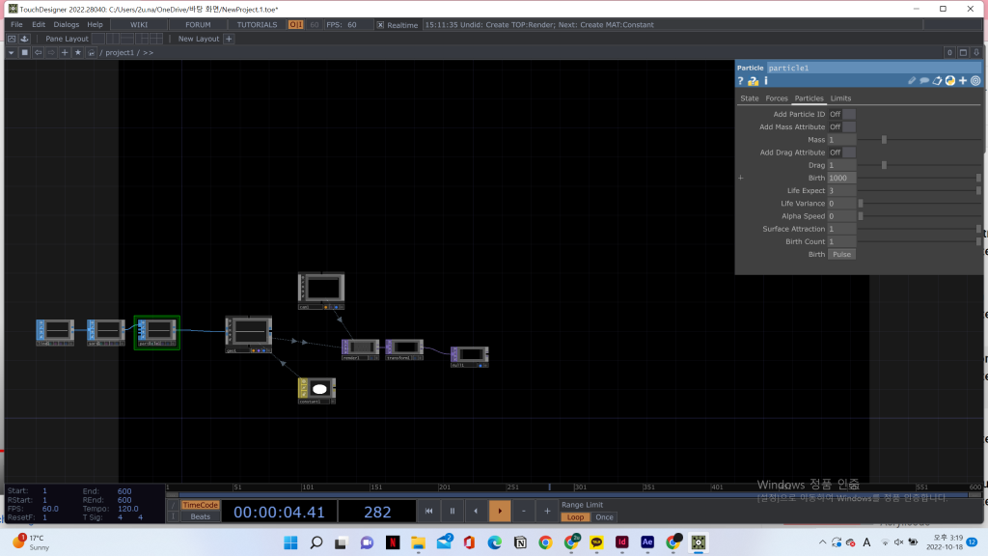Select four-pane grid layout icon
Screen dimensions: 988x556
tap(155, 39)
